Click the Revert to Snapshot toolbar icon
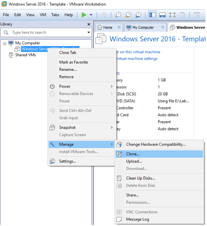 128,15
